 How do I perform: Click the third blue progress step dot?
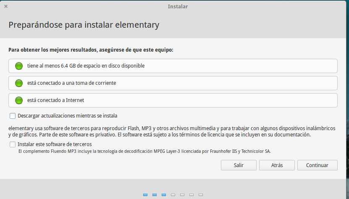tap(164, 195)
